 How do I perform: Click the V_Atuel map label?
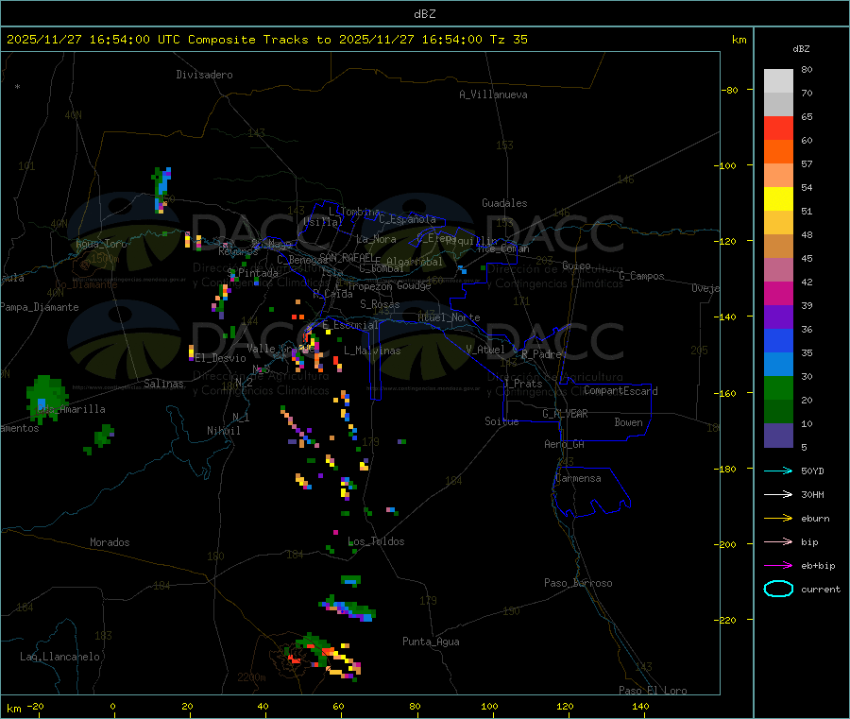point(485,350)
